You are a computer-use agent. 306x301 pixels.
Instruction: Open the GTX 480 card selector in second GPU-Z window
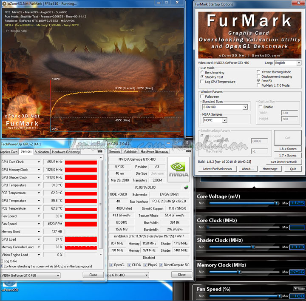(x=128, y=275)
